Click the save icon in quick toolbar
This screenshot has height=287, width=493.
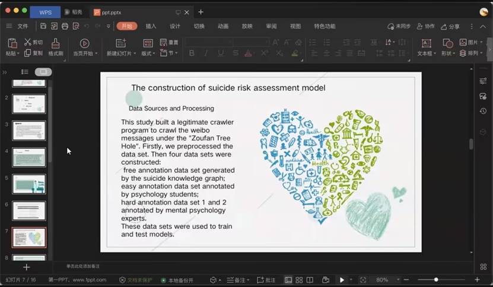tap(43, 26)
